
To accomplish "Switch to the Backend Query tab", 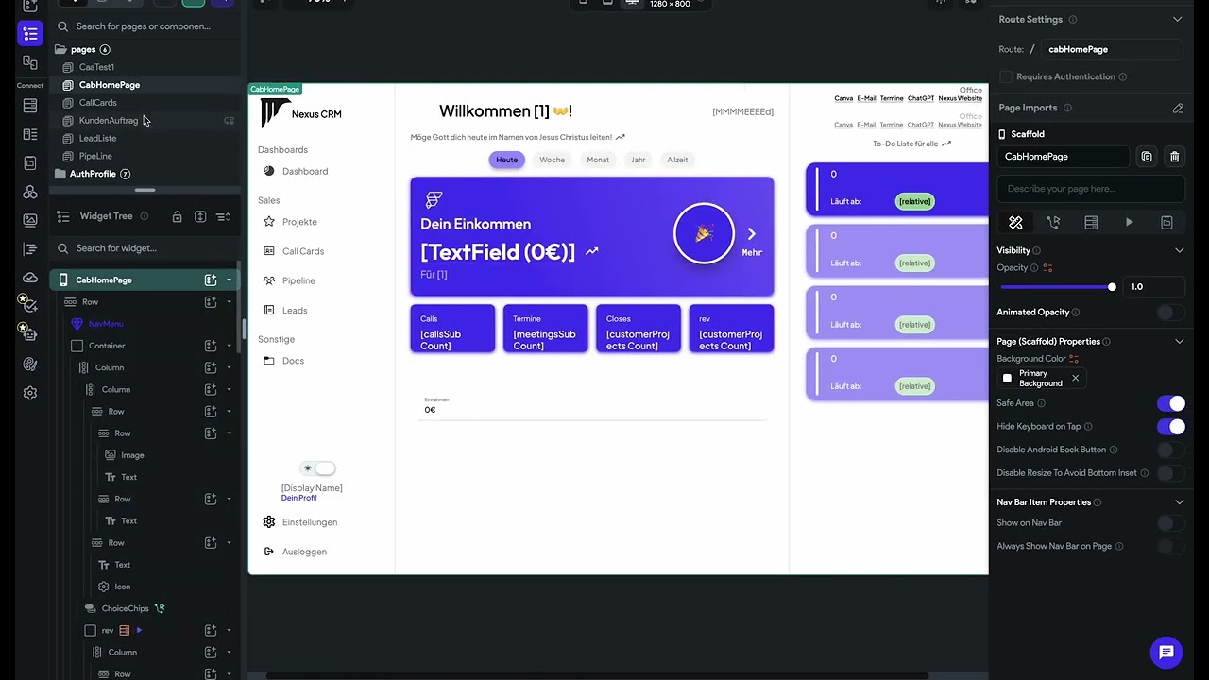I will (x=1091, y=223).
